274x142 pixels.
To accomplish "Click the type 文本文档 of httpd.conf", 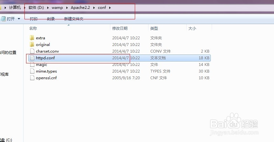I will (x=158, y=58).
